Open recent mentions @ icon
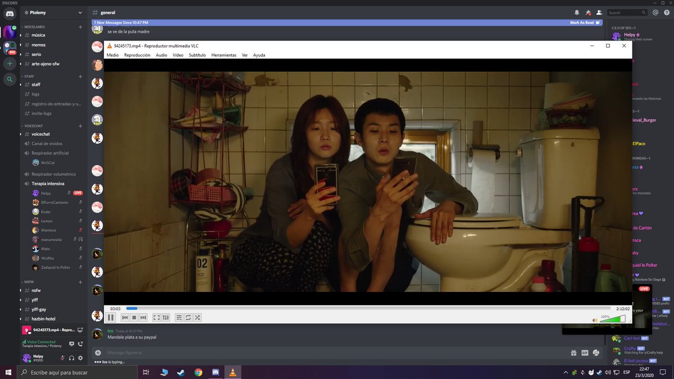 tap(655, 12)
